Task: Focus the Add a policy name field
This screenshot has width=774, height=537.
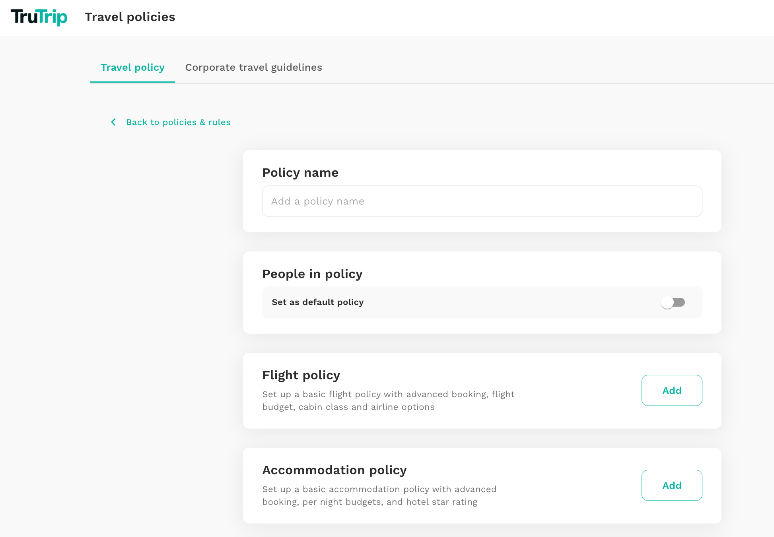Action: coord(482,201)
